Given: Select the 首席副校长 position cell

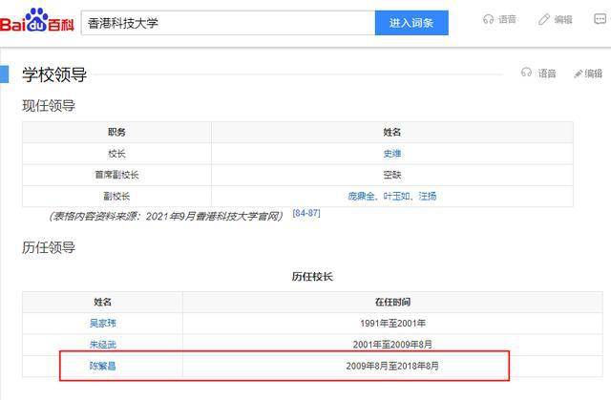Looking at the screenshot, I should (116, 175).
